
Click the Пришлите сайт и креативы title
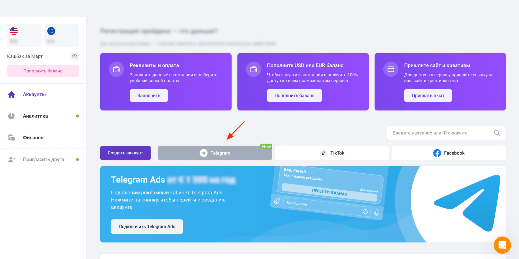[437, 65]
